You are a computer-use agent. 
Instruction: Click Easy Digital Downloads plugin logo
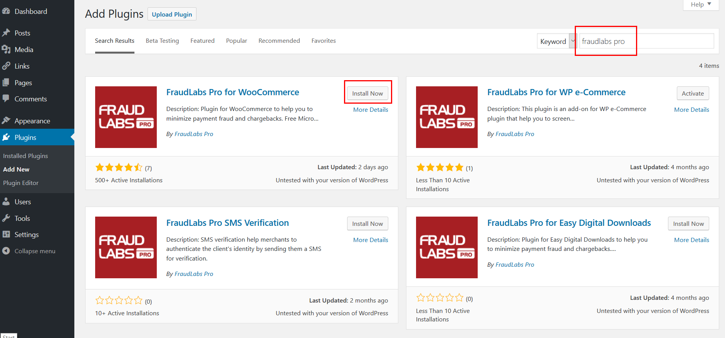(447, 247)
